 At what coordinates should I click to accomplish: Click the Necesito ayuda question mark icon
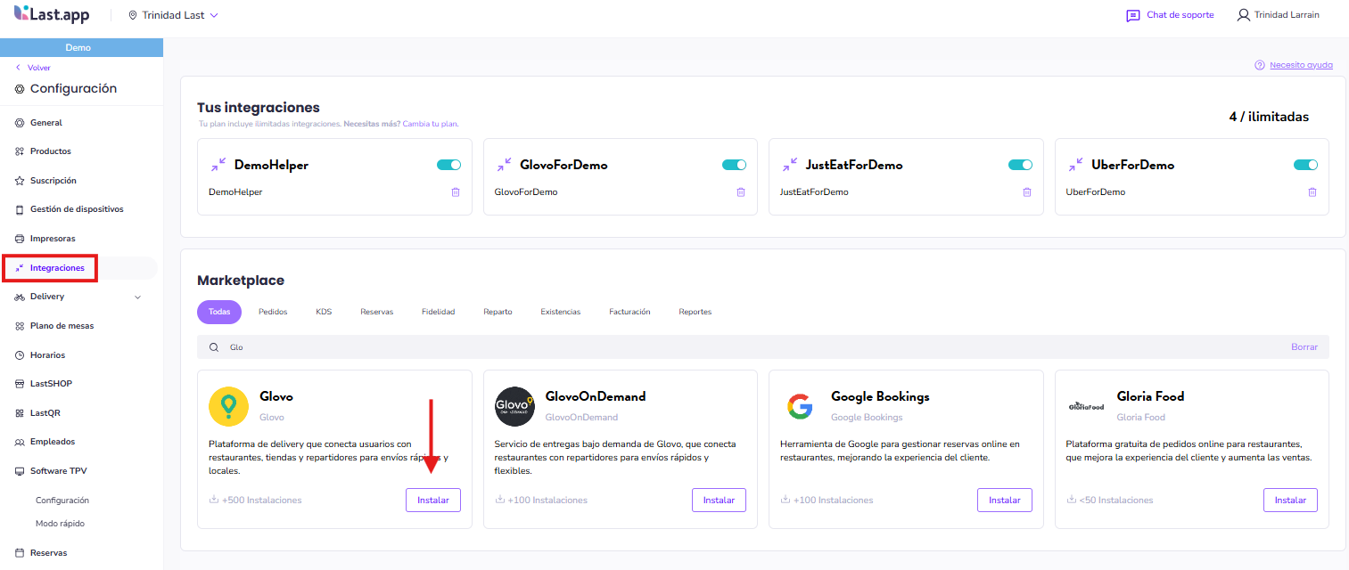[1259, 65]
